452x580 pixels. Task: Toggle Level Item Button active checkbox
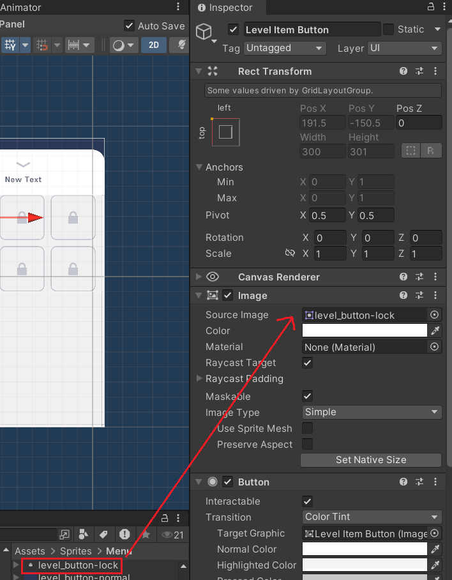pos(233,29)
